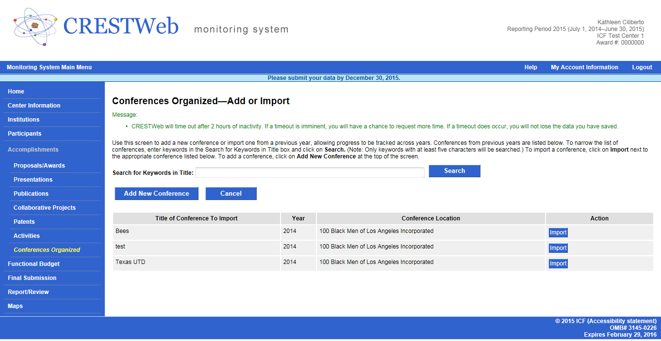This screenshot has height=341, width=661.
Task: Open Proposals/Awards page
Action: (x=39, y=166)
